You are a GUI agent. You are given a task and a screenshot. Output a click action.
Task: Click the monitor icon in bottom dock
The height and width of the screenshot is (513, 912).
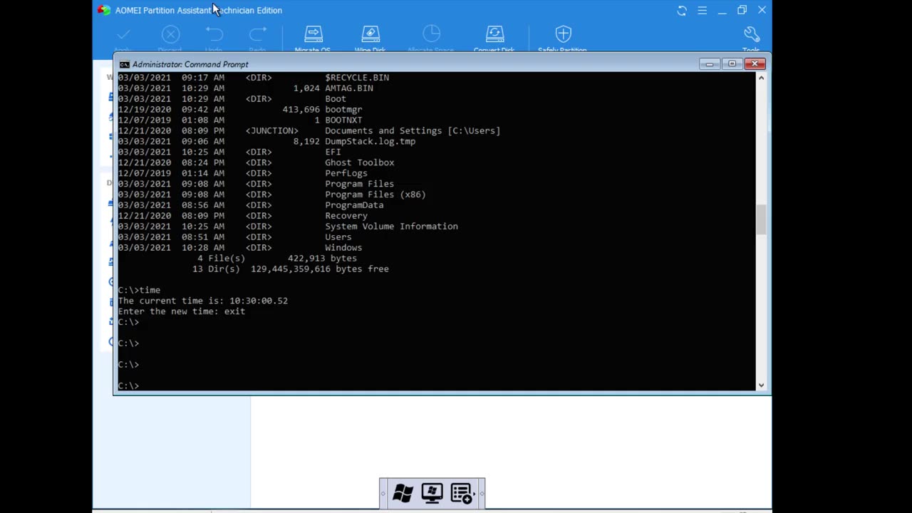(432, 493)
